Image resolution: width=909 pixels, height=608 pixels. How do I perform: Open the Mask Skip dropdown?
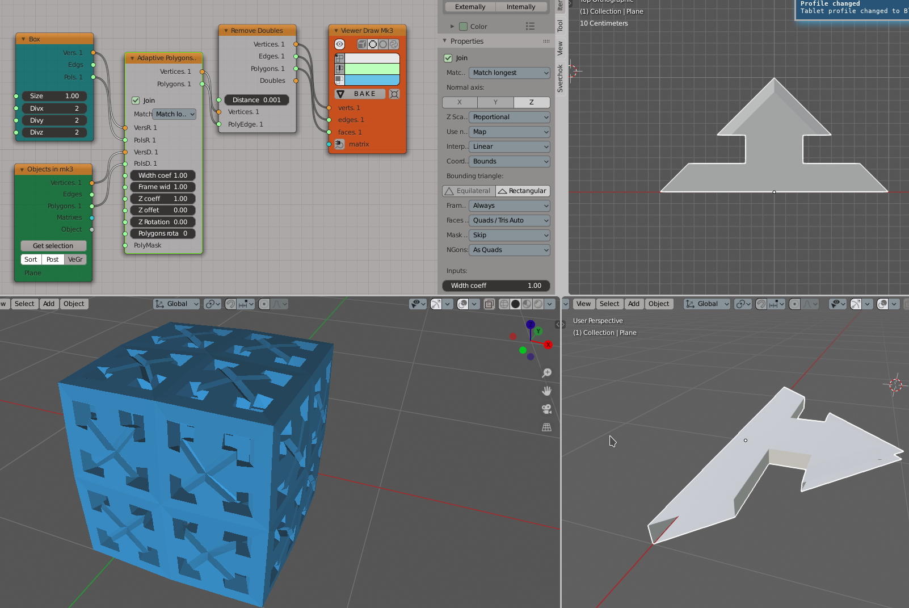click(x=510, y=235)
